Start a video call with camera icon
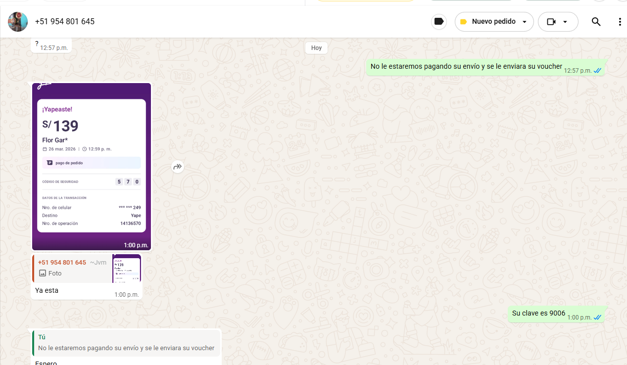This screenshot has width=627, height=365. click(x=551, y=22)
